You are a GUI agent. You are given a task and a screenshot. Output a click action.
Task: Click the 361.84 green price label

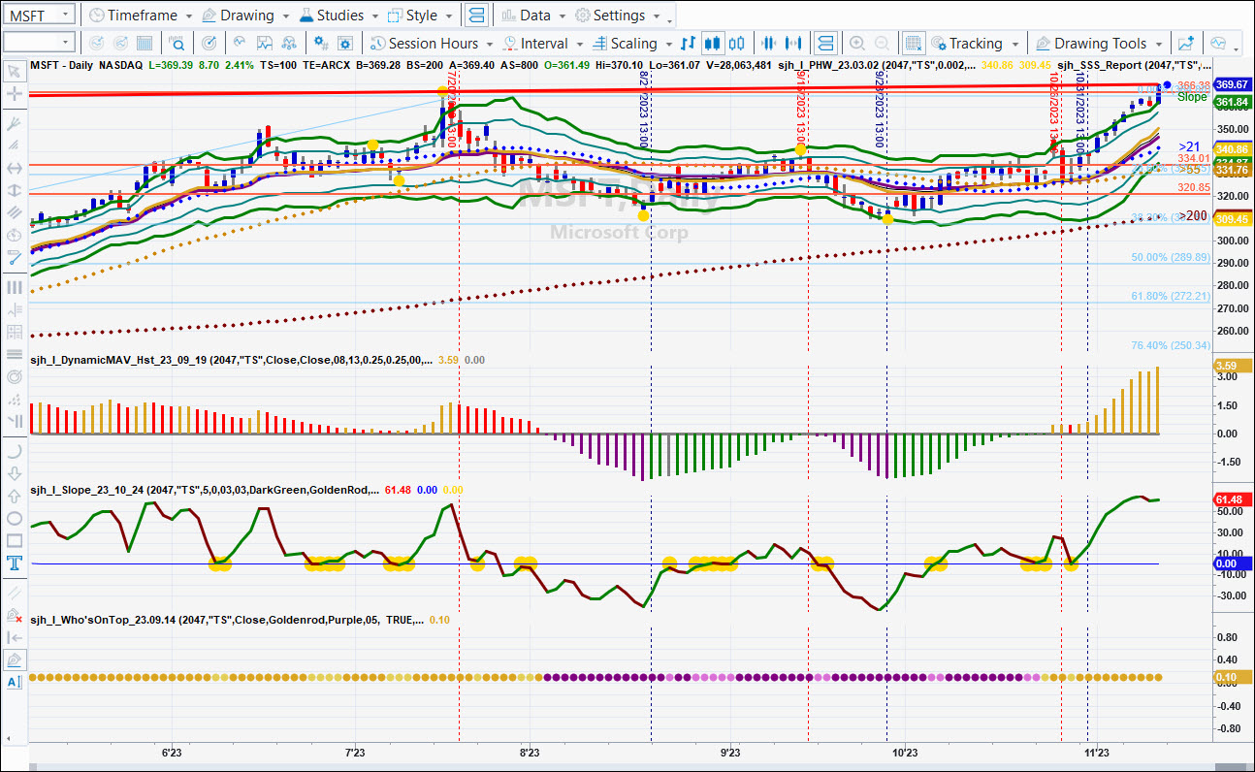pyautogui.click(x=1231, y=102)
